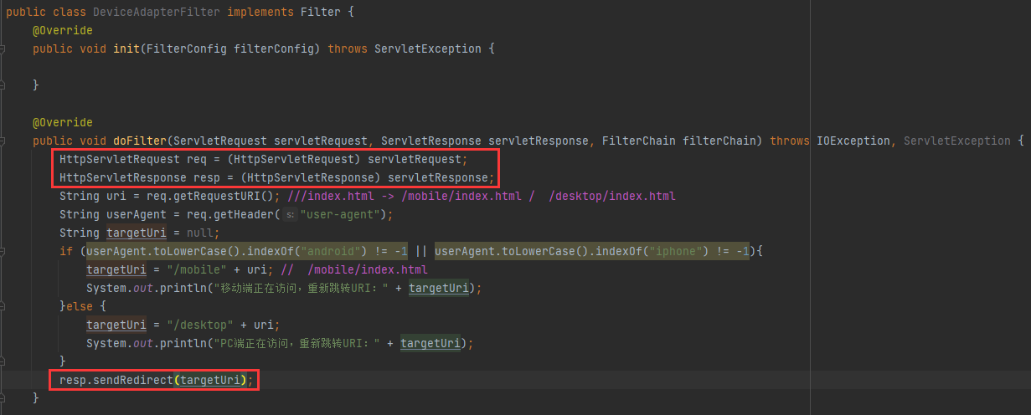Click the init method name

(x=126, y=49)
